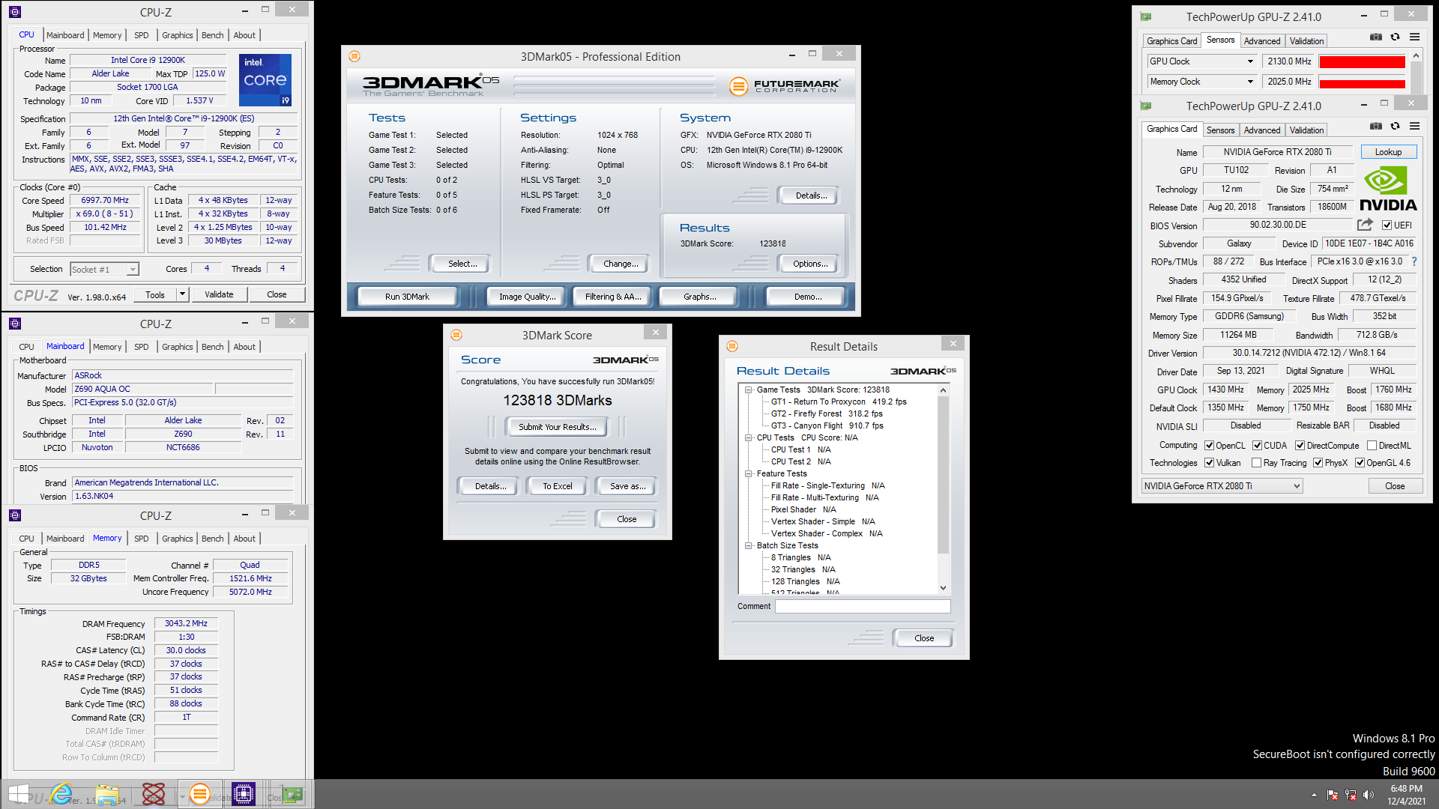Click the network icon in the system tray
This screenshot has width=1439, height=809.
tap(1351, 795)
